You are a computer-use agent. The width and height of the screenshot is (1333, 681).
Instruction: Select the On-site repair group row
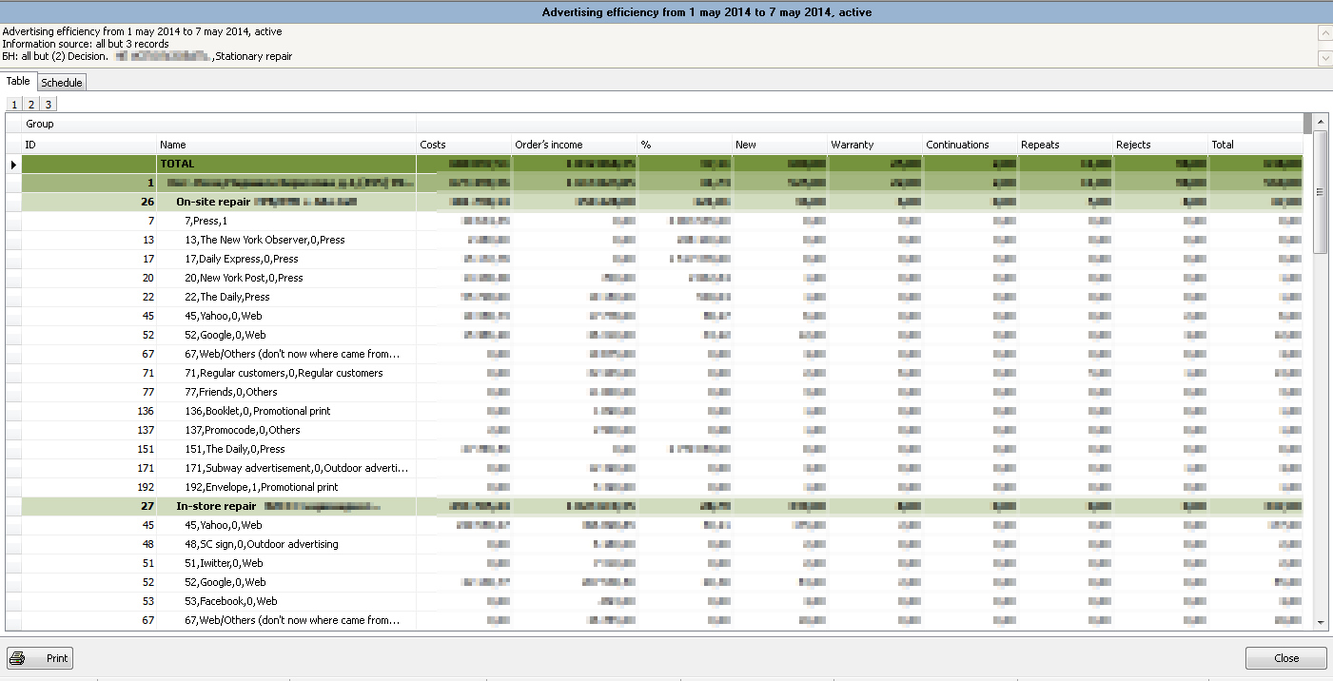tap(213, 202)
